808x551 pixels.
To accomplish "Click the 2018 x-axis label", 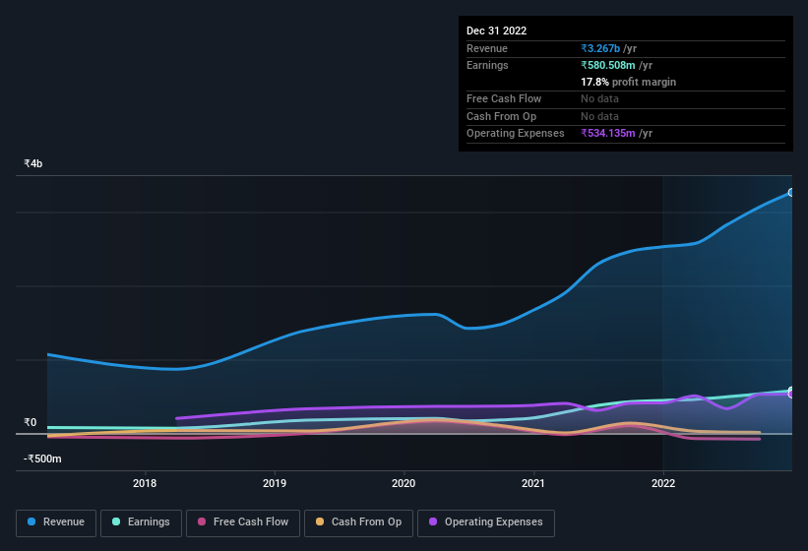I will 145,483.
